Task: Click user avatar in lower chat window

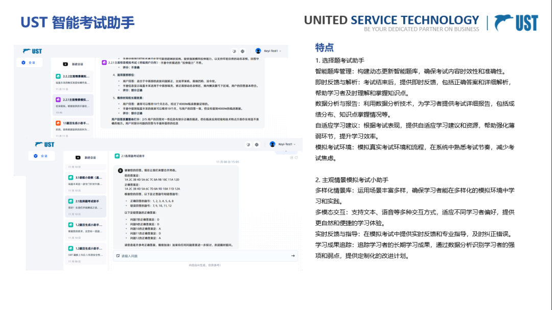Action: (272, 144)
